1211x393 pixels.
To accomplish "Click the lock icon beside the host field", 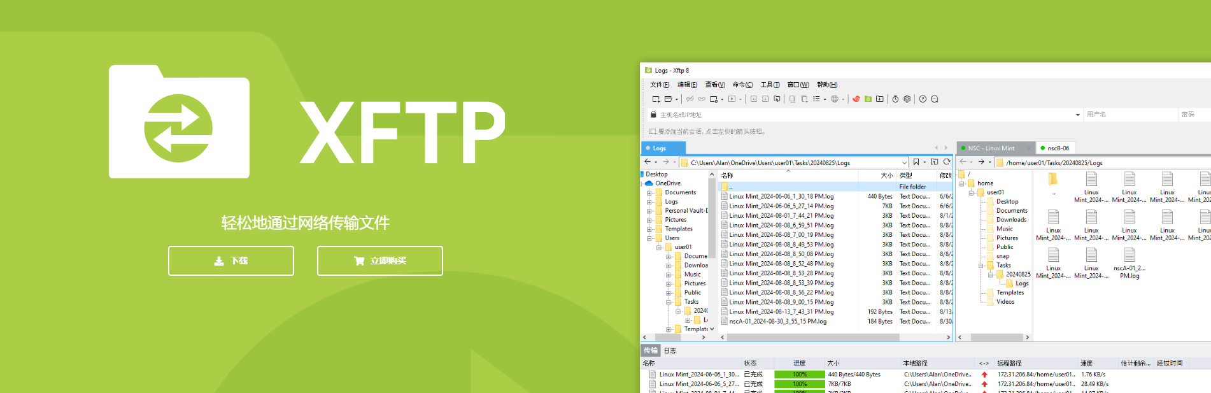I will 653,115.
